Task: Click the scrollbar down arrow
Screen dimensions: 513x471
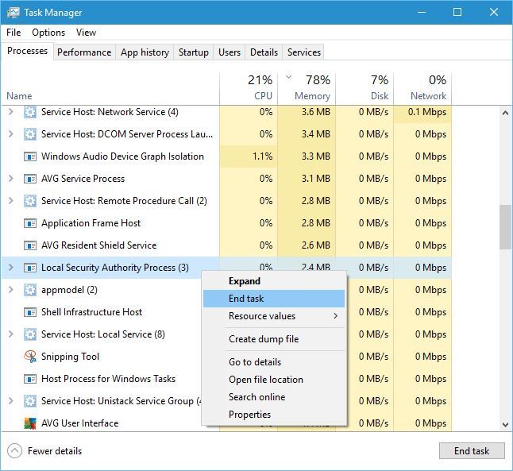Action: (506, 425)
